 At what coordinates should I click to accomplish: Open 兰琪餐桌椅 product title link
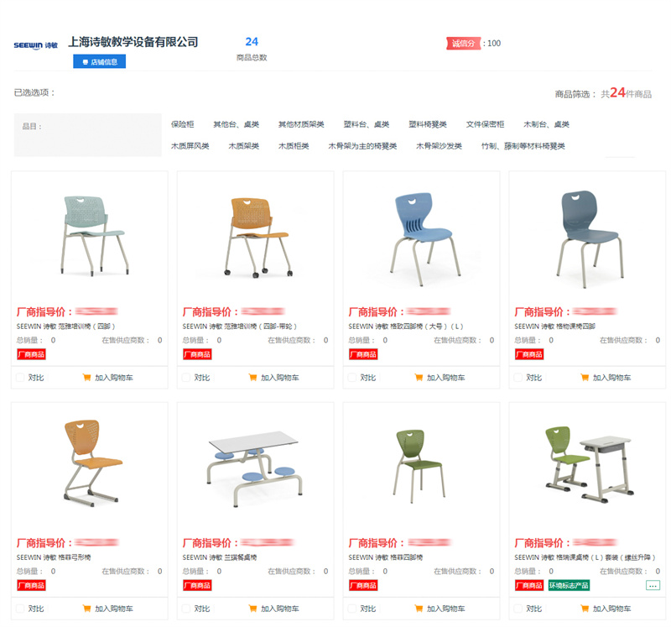pyautogui.click(x=220, y=557)
